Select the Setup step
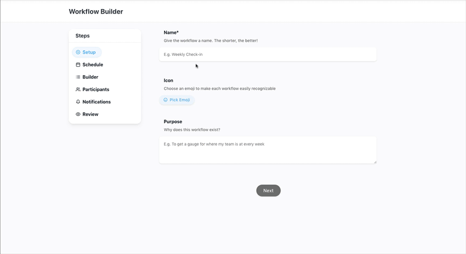Screen dimensions: 466x254 [x=87, y=52]
